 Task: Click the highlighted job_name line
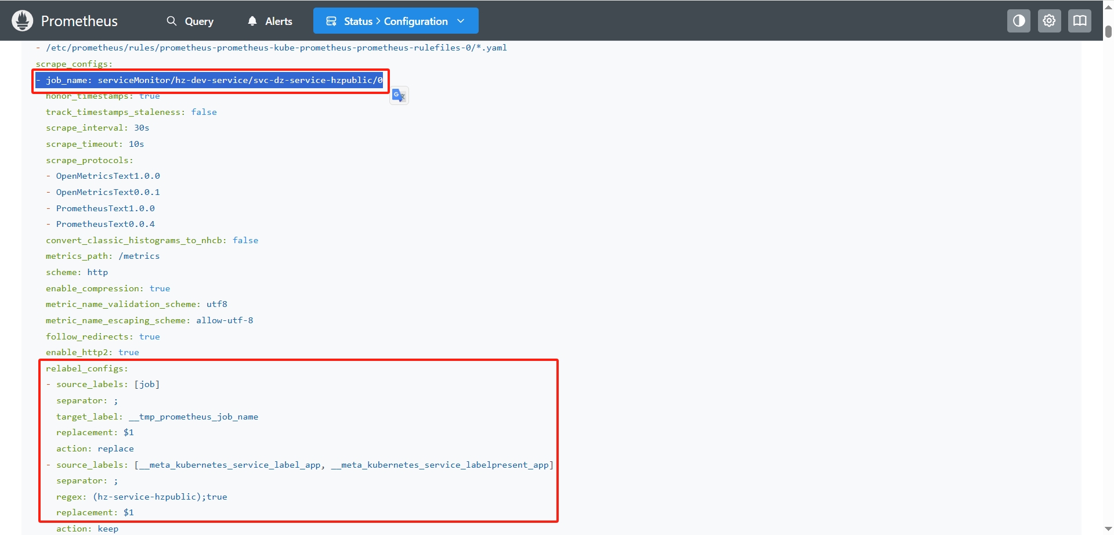pos(209,80)
